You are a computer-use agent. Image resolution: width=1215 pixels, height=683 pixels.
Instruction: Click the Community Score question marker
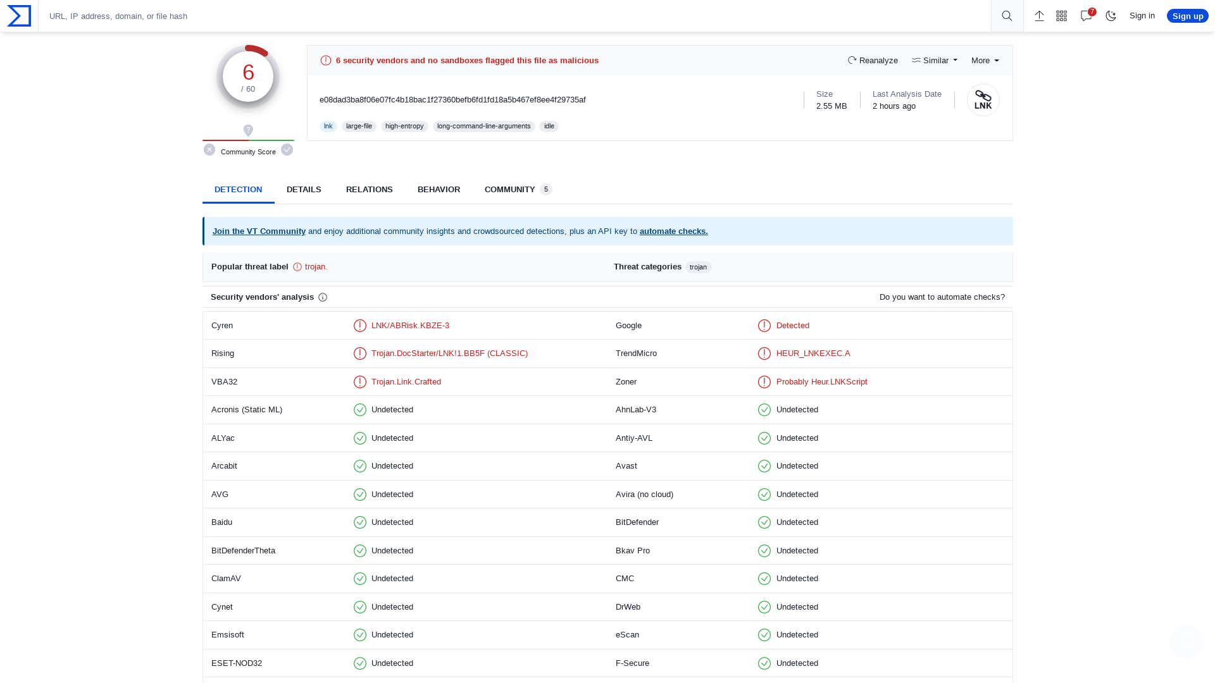click(x=248, y=130)
